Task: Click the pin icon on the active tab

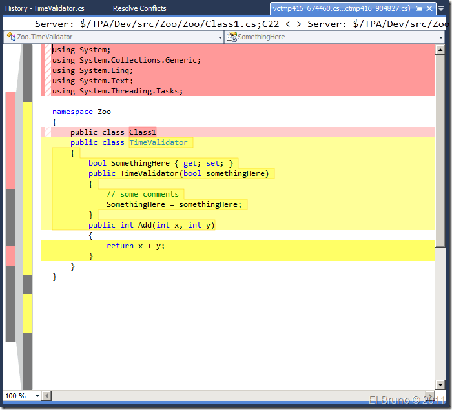Action: [x=419, y=9]
